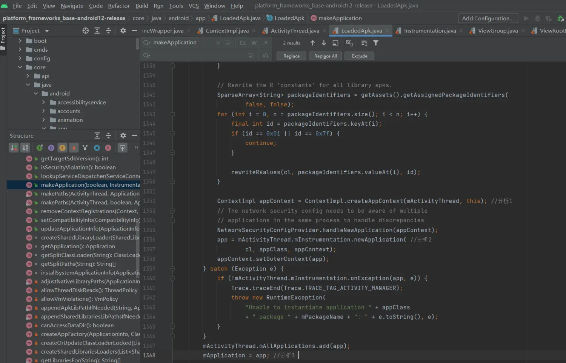This screenshot has height=363, width=566.
Task: Click the Select Opened File locate icon
Action: (86, 31)
